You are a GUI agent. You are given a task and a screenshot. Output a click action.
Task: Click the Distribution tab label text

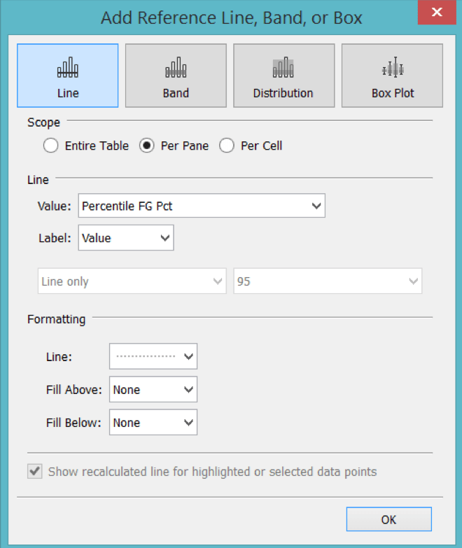tap(283, 93)
